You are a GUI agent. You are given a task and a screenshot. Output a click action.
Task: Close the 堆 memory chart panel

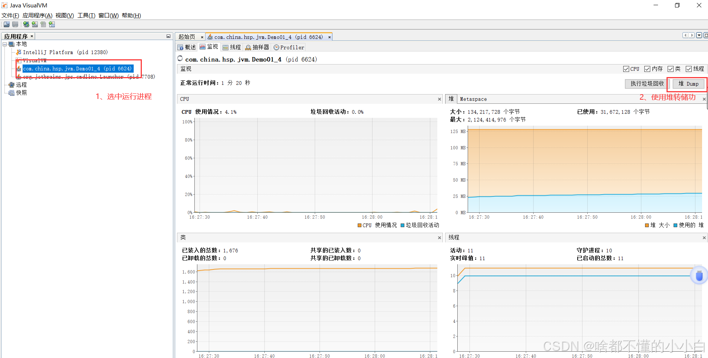tap(704, 99)
